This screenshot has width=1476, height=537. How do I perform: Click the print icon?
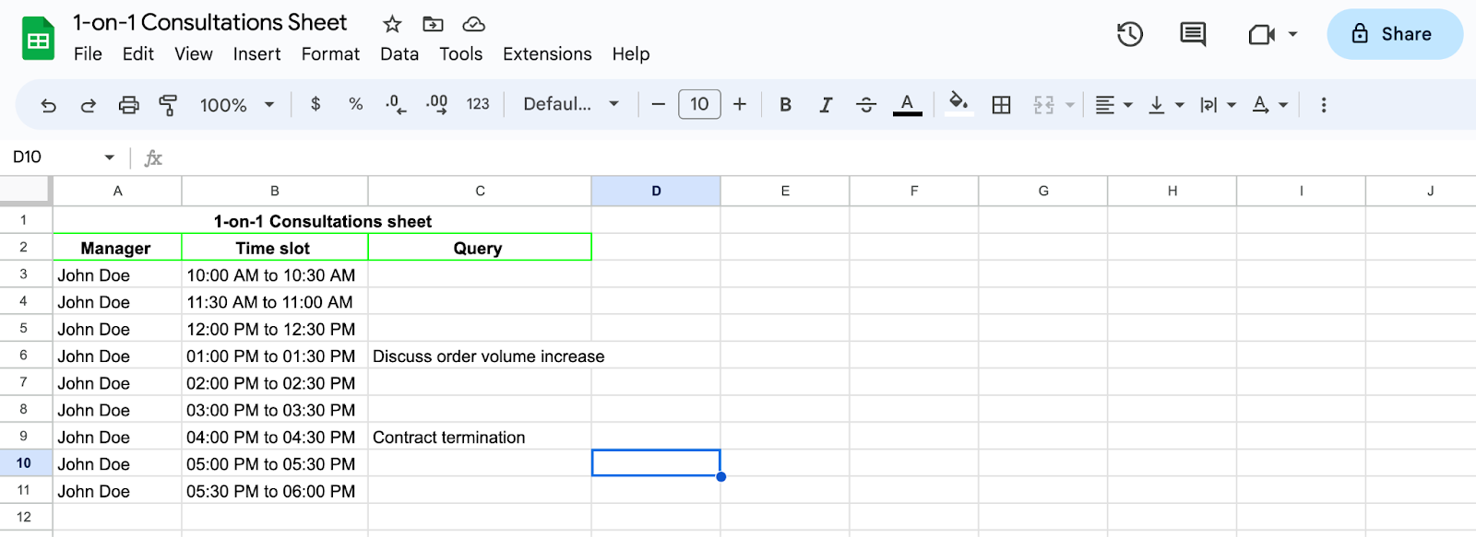[x=128, y=105]
